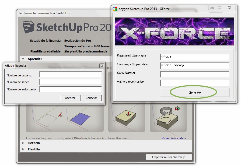Click the Nombre de usuario field

pos(71,74)
